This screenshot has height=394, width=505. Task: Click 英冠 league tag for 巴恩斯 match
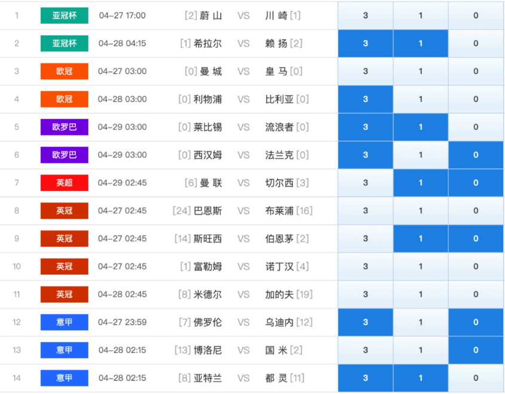point(65,211)
